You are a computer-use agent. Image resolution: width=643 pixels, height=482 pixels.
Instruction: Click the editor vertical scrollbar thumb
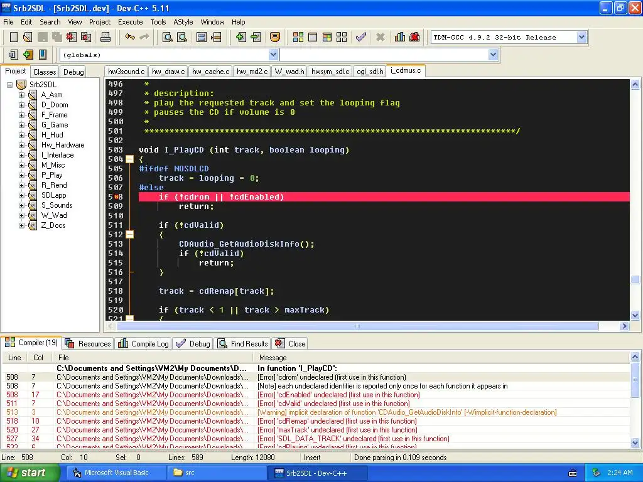[635, 279]
